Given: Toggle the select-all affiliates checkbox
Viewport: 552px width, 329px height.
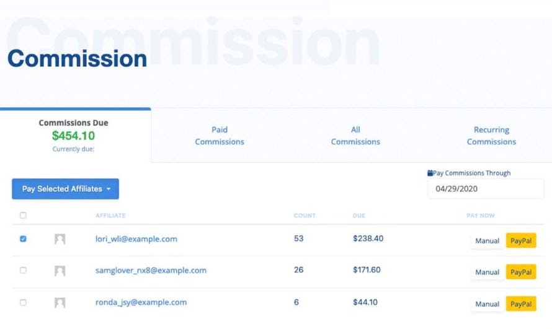Looking at the screenshot, I should tap(23, 216).
